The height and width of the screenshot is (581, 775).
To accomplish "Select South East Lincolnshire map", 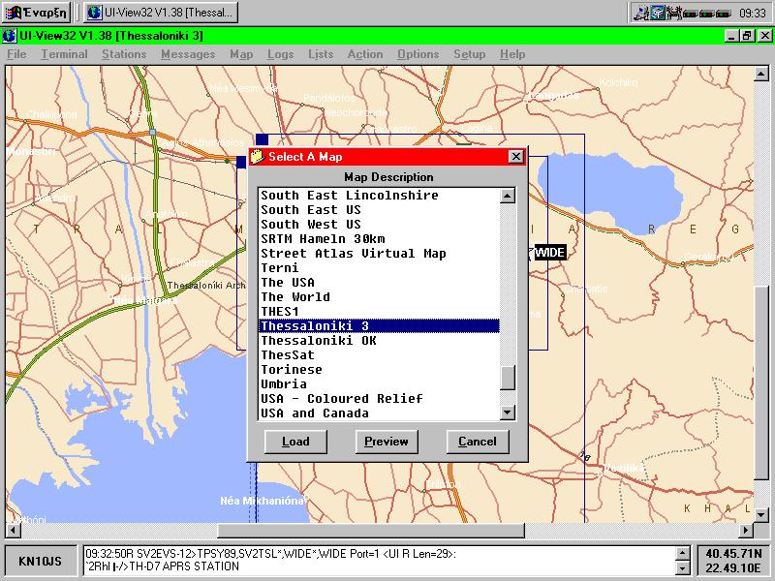I will point(379,196).
